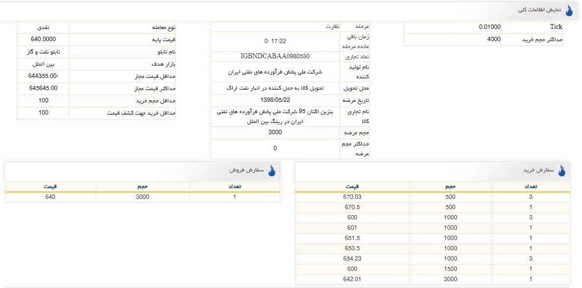Select the buy-order حجم column header
The height and width of the screenshot is (288, 582).
pyautogui.click(x=450, y=187)
